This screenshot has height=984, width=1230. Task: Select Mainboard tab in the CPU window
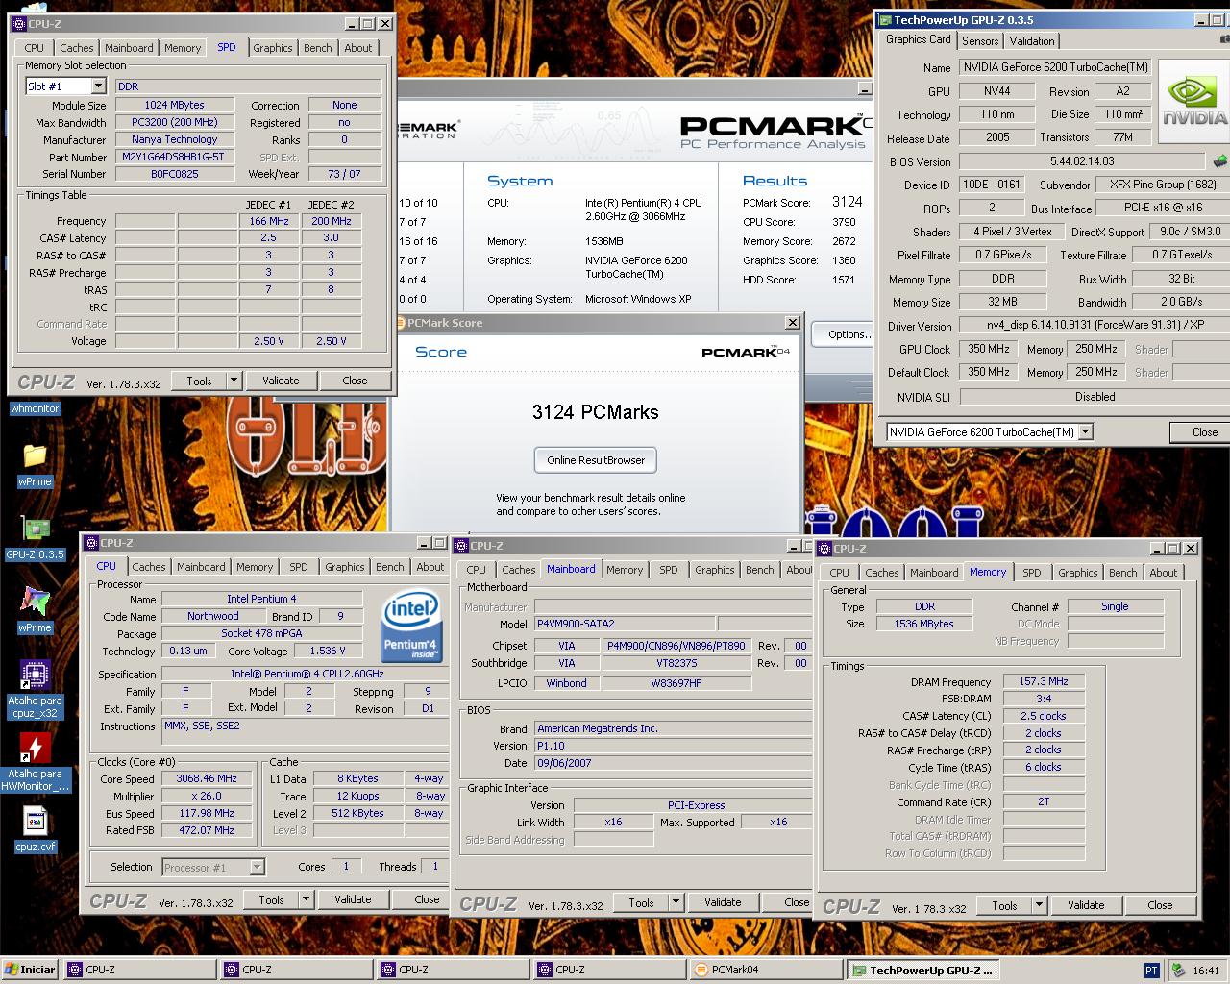click(201, 567)
